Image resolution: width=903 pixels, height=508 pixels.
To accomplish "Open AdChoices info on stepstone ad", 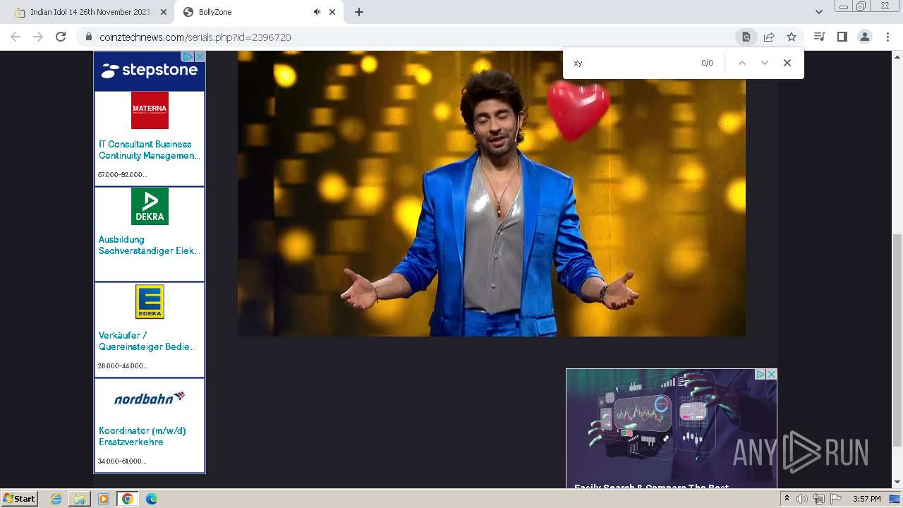I will pos(187,56).
